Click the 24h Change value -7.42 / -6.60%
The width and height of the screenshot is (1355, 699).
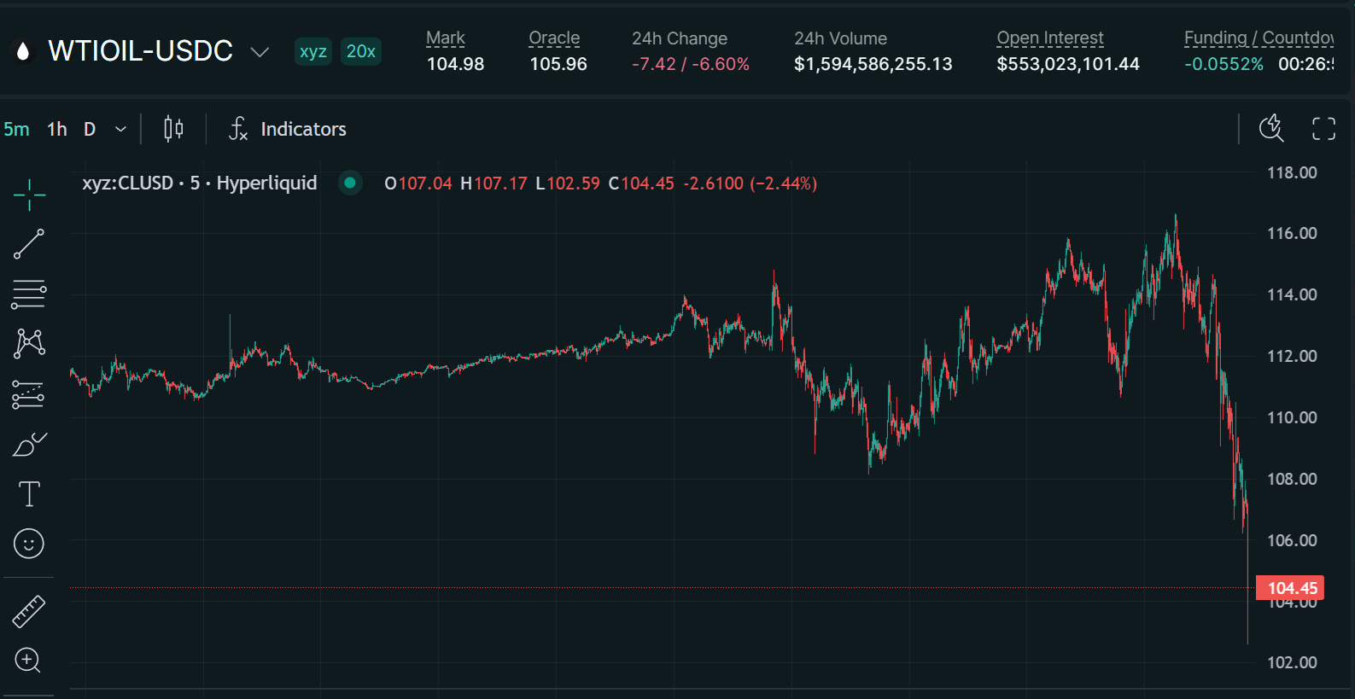pyautogui.click(x=691, y=64)
